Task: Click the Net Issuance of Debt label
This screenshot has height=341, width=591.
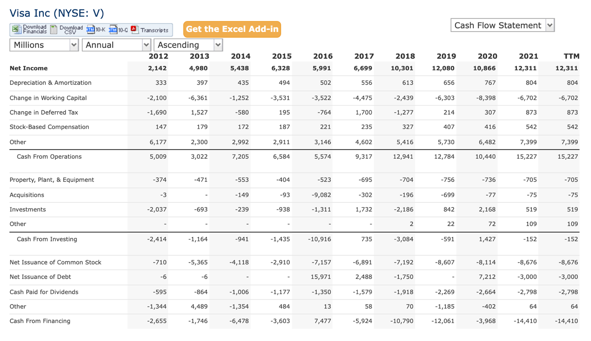Action: [40, 277]
